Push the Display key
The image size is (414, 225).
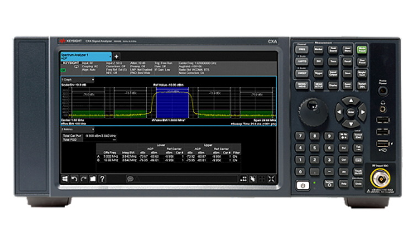coord(333,85)
